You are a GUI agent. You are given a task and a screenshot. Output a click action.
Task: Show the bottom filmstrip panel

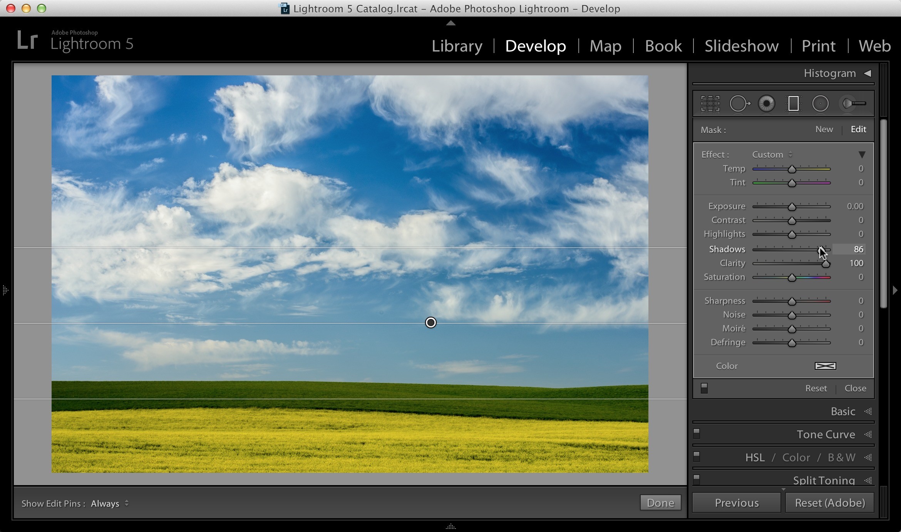pyautogui.click(x=450, y=527)
